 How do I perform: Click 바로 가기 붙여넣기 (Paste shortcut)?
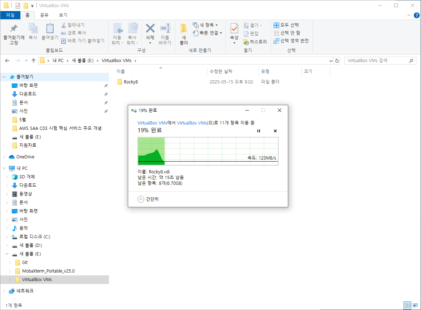coord(83,41)
